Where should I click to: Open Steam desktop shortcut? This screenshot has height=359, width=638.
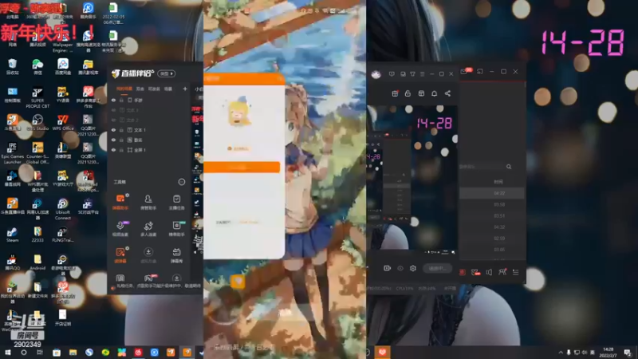12,235
